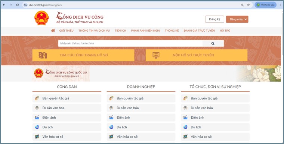Open Hỗ trợ menu
284x144 pixels.
(x=225, y=31)
